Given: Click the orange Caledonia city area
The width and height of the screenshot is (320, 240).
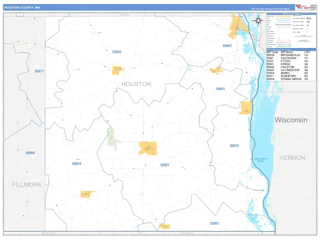Looking at the screenshot, I should [148, 148].
